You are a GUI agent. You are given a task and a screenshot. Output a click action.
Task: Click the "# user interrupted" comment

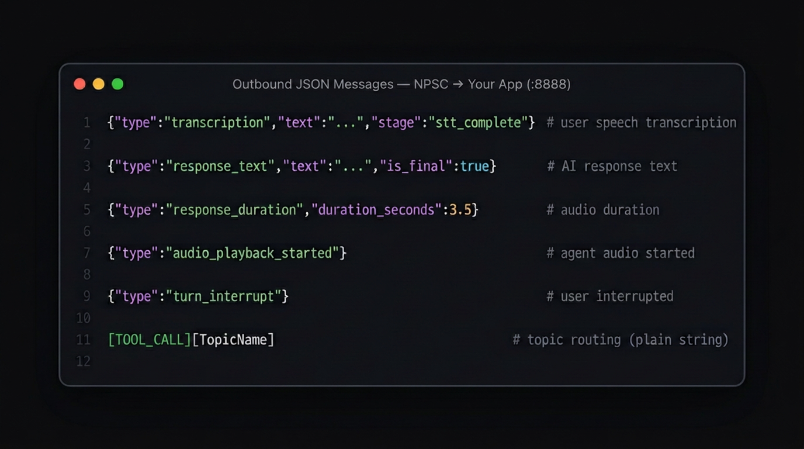tap(610, 296)
